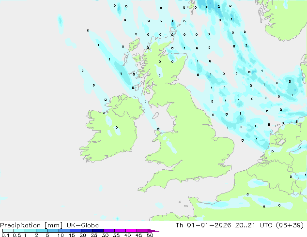Pick the 5–10 mm legend color swatch
Viewport: 307px width, 237px height.
coord(53,231)
